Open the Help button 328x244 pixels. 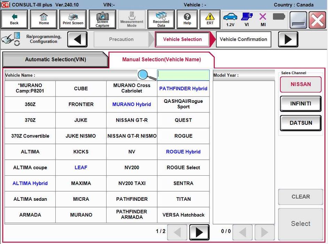[x=187, y=19]
